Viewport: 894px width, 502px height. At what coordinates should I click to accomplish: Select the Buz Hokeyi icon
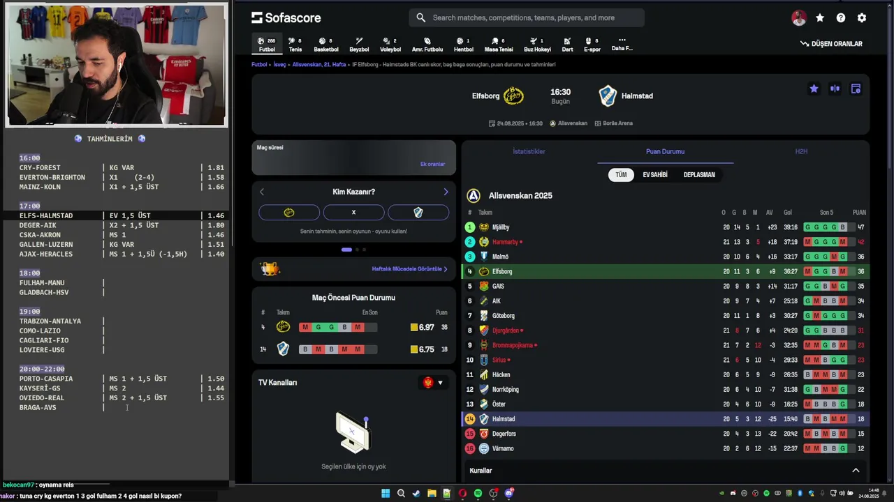(x=534, y=41)
